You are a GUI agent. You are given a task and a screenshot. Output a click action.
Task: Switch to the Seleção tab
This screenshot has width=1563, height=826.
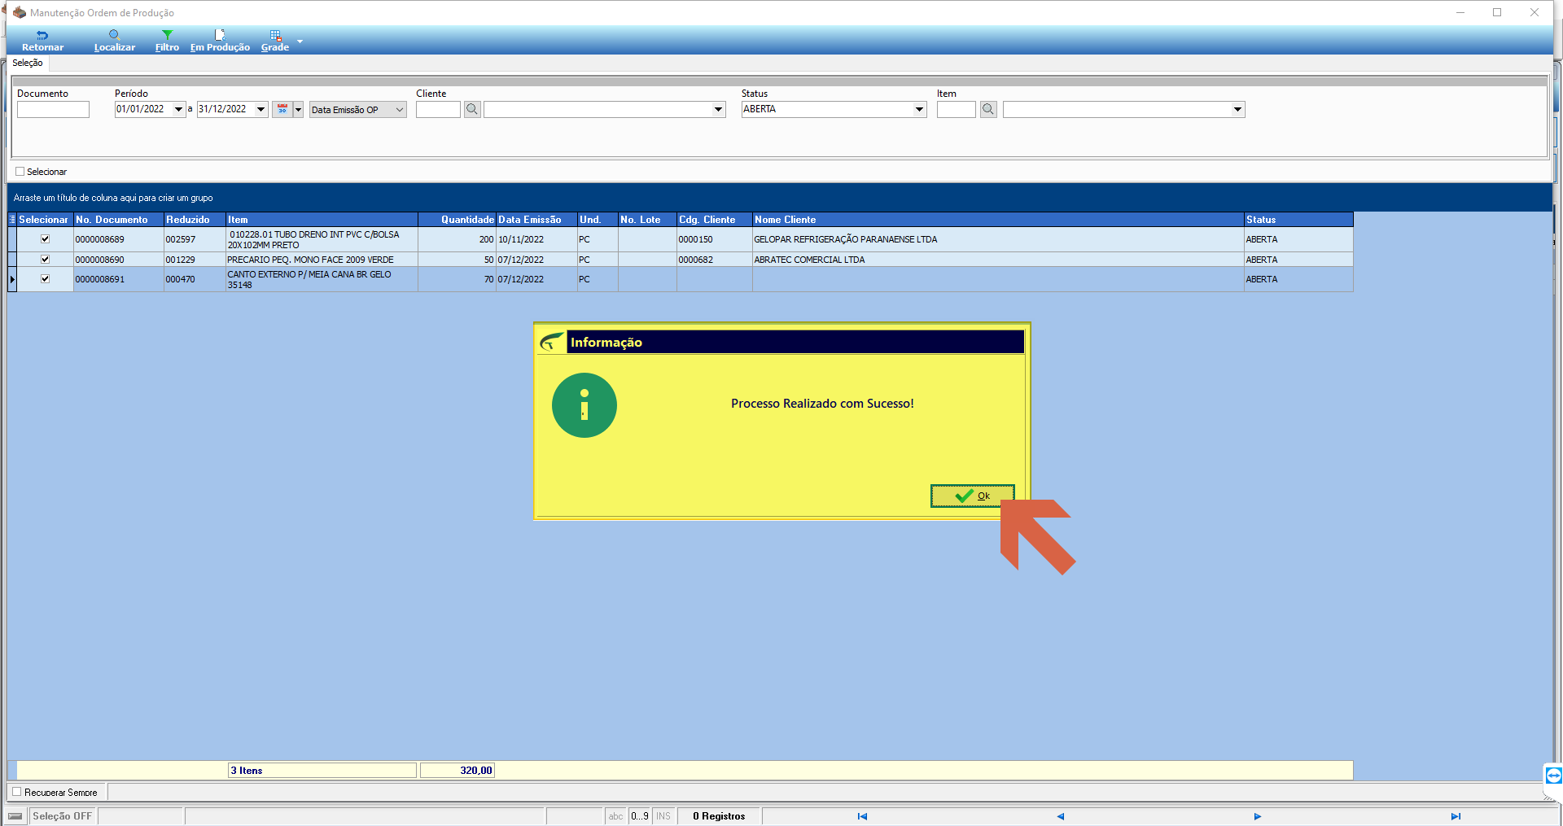28,63
